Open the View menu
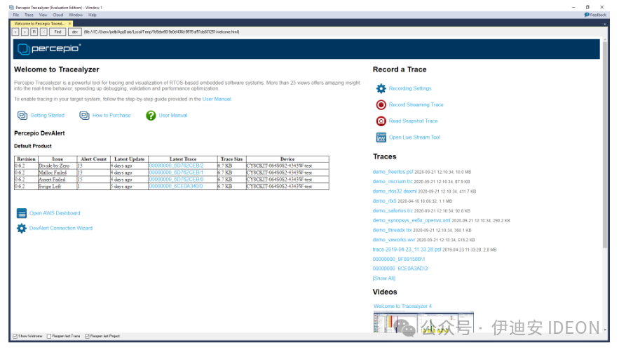 (x=43, y=15)
